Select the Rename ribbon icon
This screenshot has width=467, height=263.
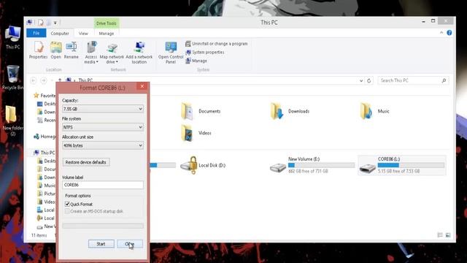[72, 50]
